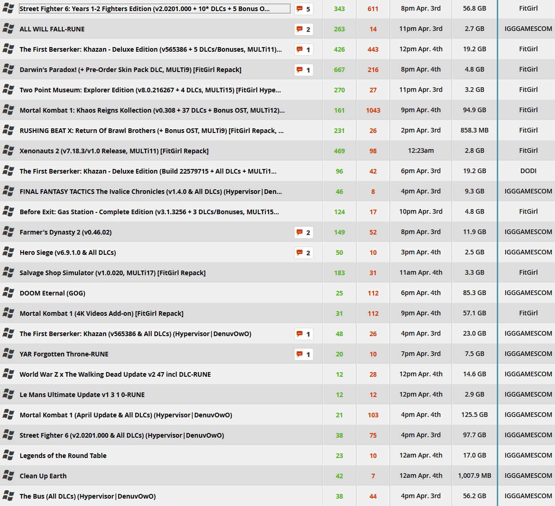
Task: Open Mortal Kombat 1 April Update Hypervisor link
Action: [126, 415]
